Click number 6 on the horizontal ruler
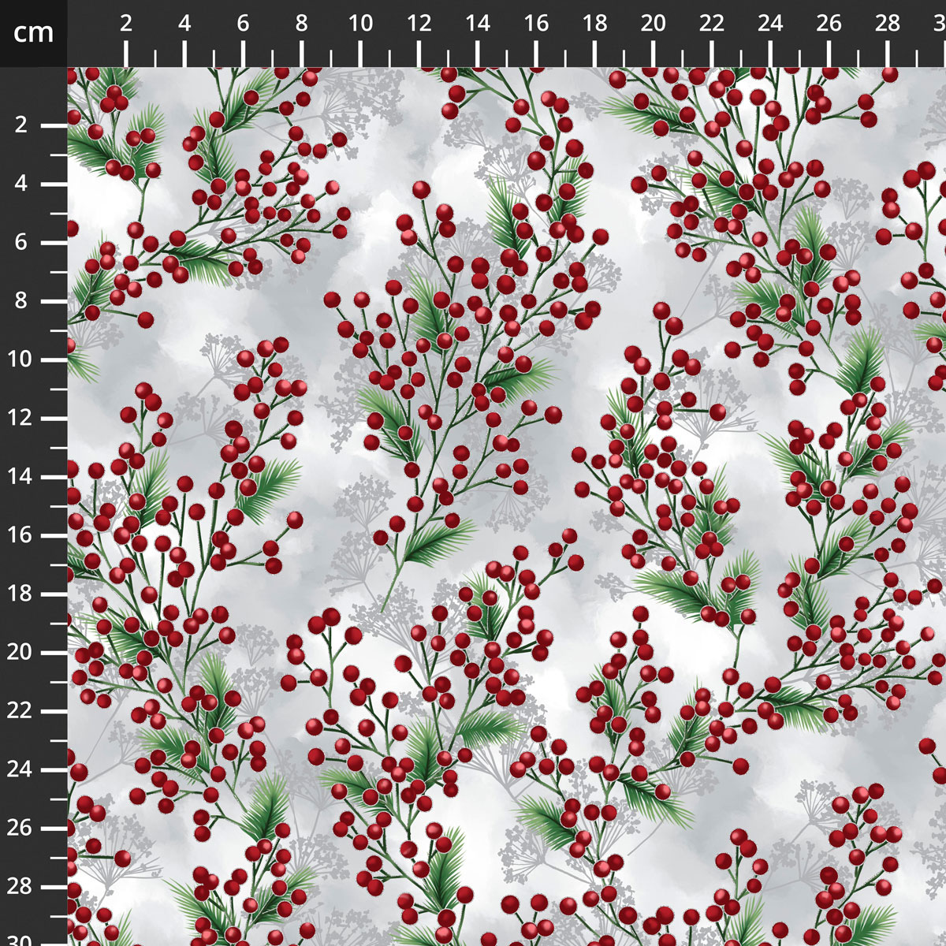Viewport: 946px width, 946px height. point(243,24)
